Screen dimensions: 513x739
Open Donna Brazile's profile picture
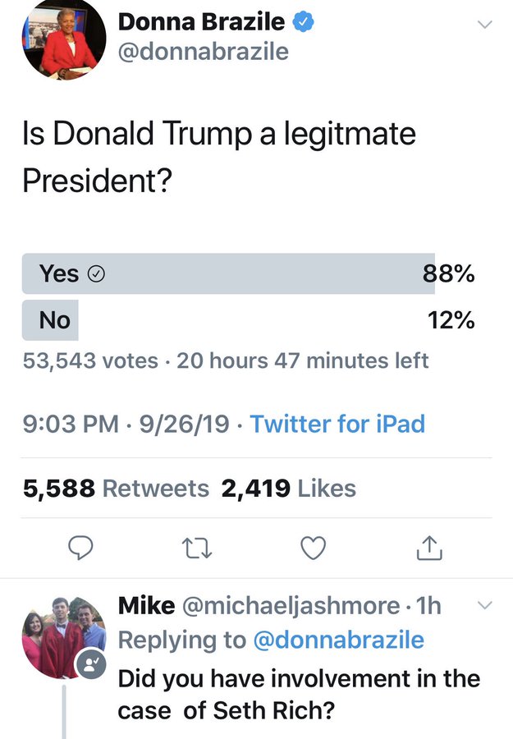(64, 39)
